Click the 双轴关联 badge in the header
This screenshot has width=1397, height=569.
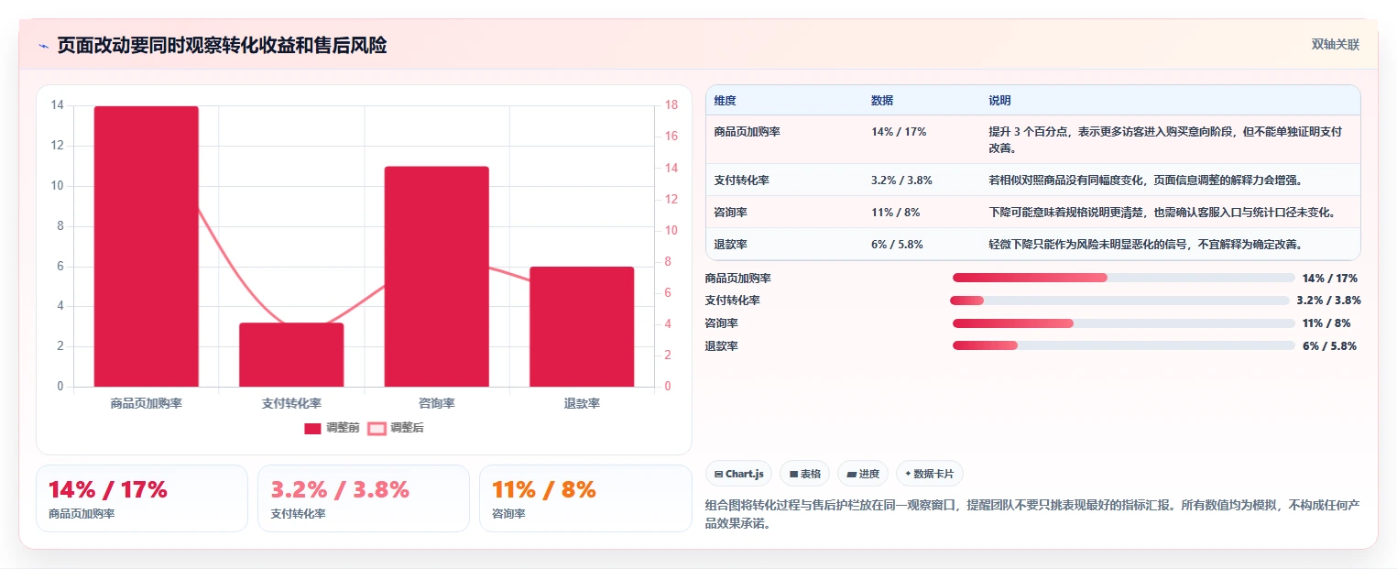point(1335,44)
